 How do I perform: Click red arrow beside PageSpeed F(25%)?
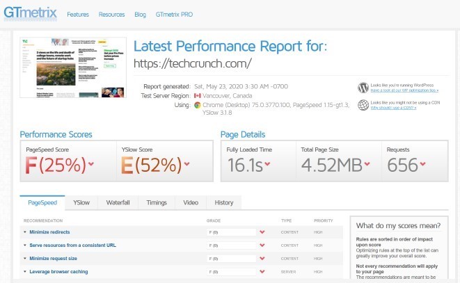tap(91, 164)
